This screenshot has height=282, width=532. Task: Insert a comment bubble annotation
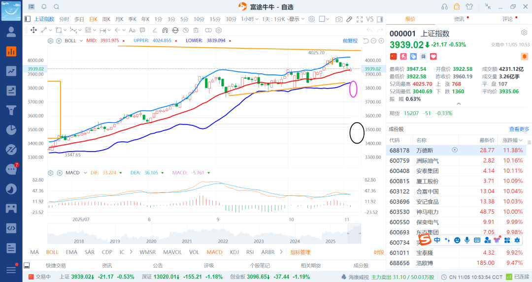pos(142,30)
